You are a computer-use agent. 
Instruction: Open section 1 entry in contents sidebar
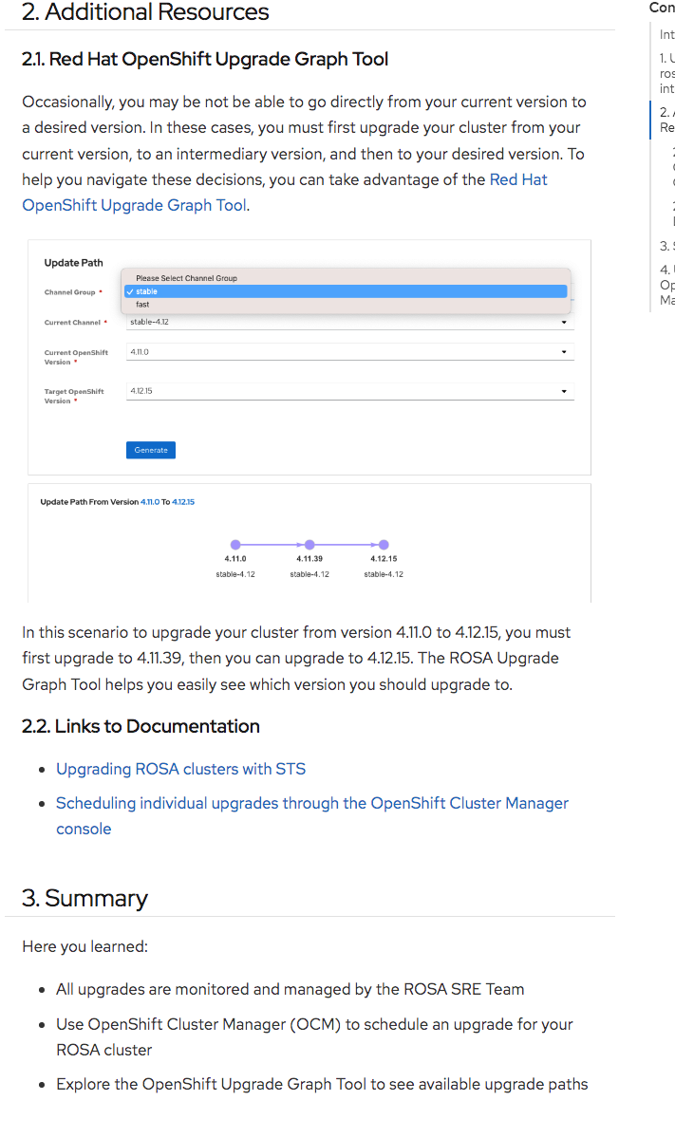666,72
